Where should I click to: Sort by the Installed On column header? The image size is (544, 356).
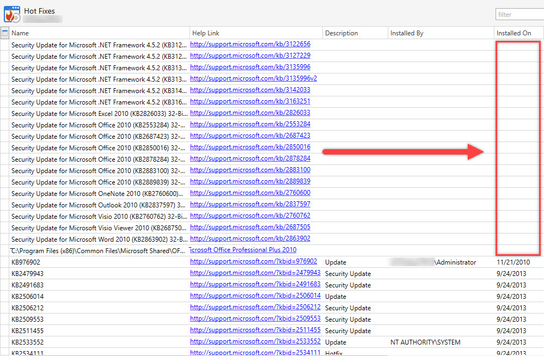514,33
